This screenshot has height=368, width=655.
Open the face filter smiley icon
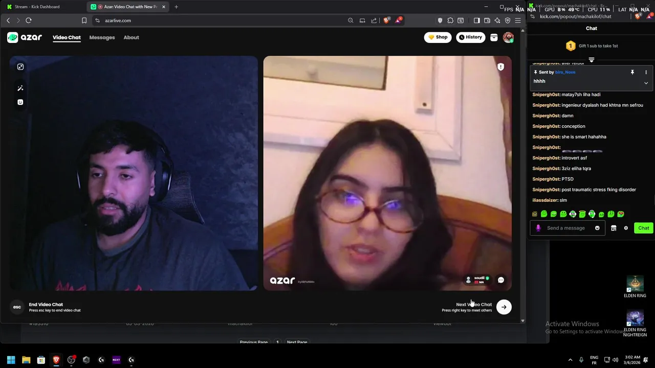pos(20,102)
